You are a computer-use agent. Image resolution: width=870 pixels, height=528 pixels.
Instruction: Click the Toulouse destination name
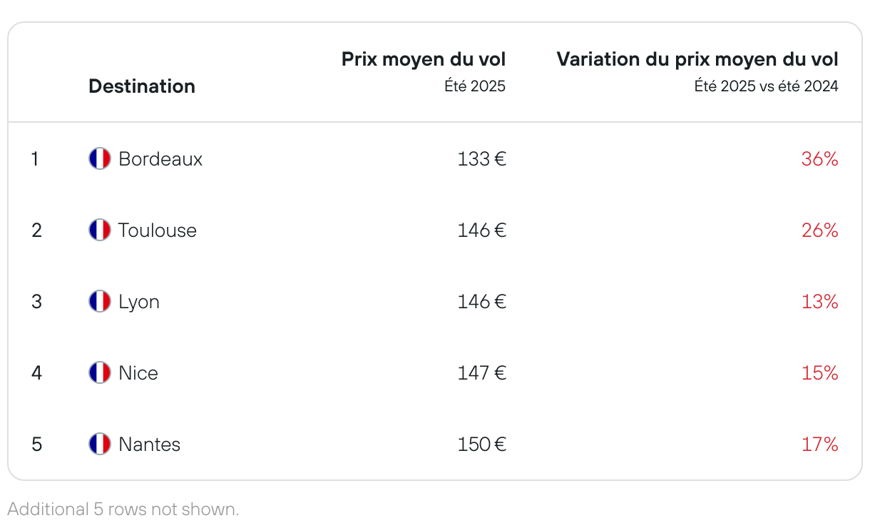158,230
